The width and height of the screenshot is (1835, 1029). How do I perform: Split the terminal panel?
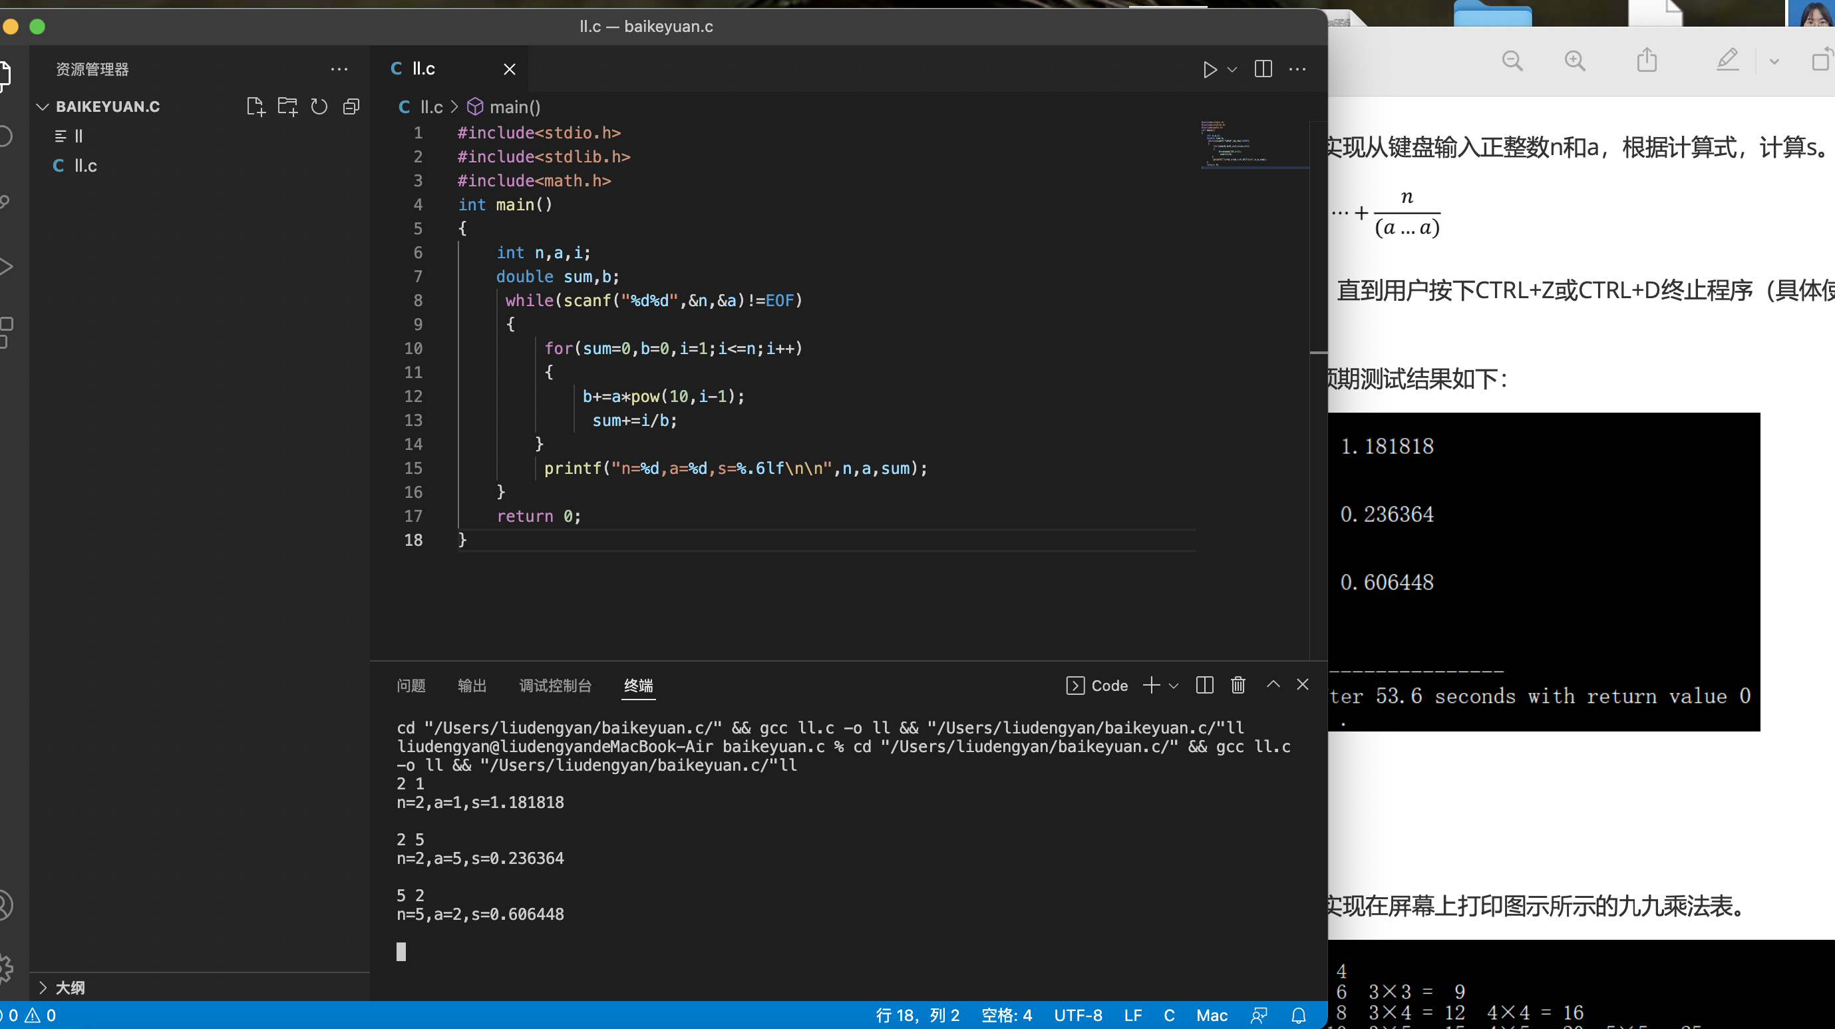tap(1204, 685)
